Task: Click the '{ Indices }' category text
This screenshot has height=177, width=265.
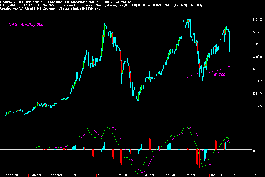Action: coord(87,5)
